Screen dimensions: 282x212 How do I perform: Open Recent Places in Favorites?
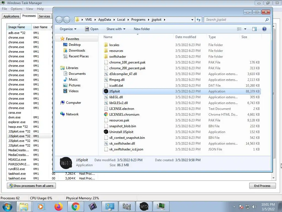tap(78, 56)
